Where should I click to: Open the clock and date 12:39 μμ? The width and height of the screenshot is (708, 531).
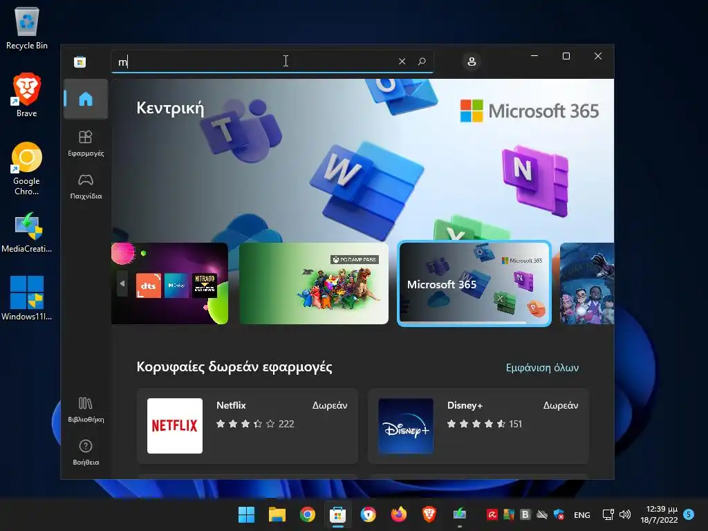(x=659, y=514)
